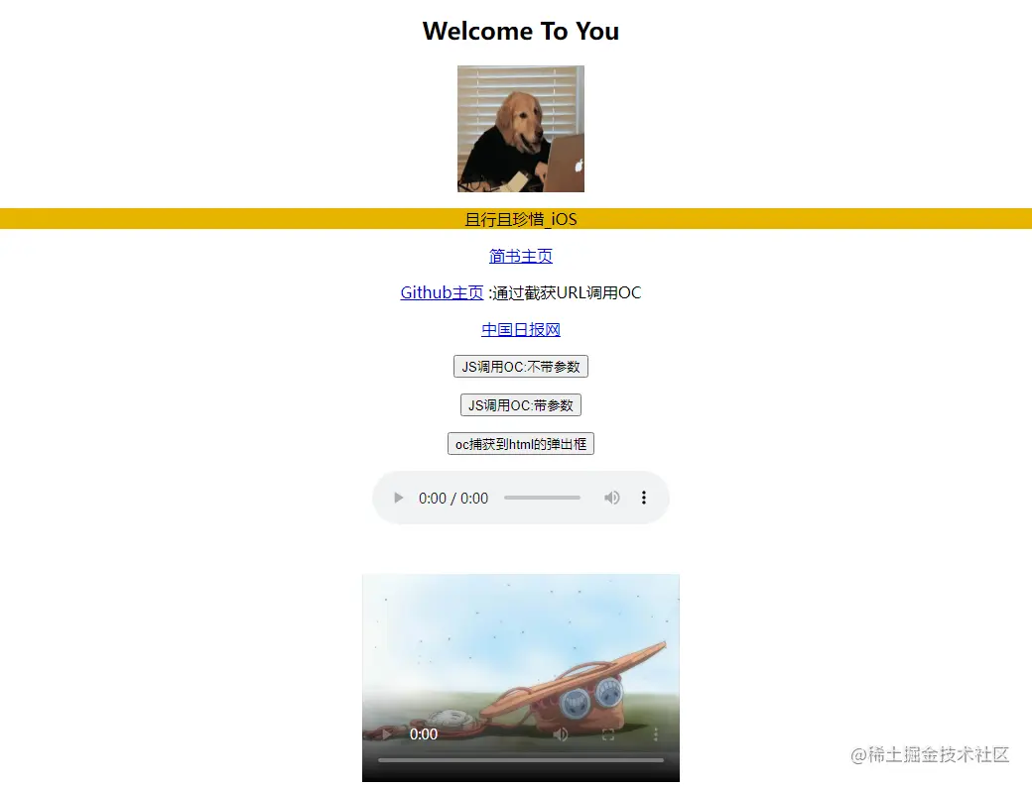This screenshot has width=1032, height=787.
Task: Play the audio clip
Action: [x=398, y=498]
